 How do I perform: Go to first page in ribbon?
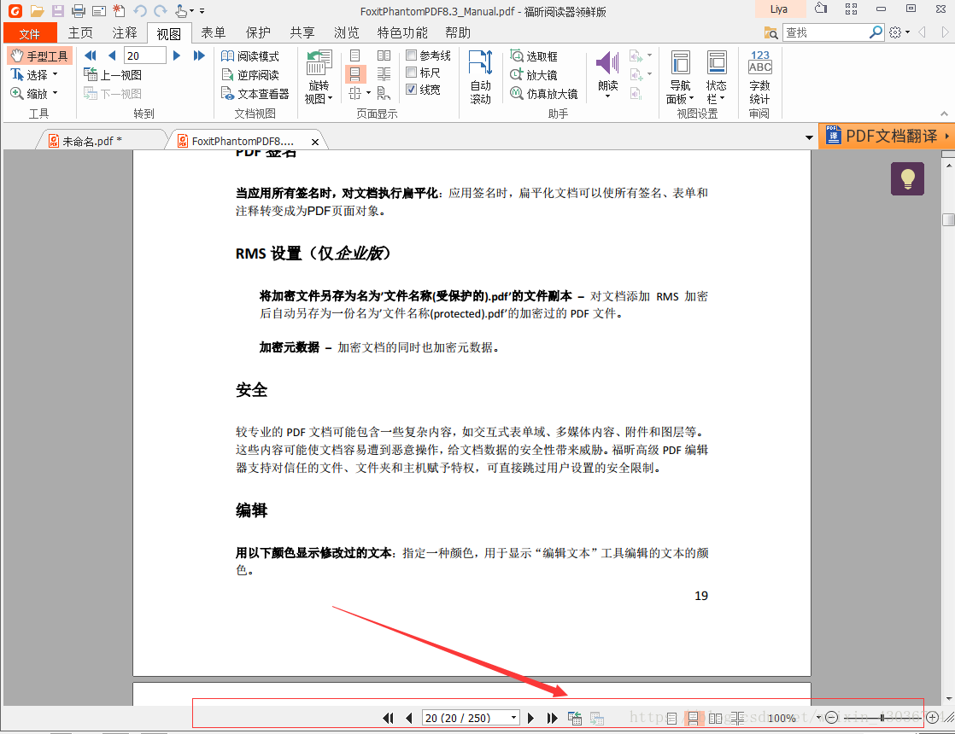pyautogui.click(x=91, y=55)
